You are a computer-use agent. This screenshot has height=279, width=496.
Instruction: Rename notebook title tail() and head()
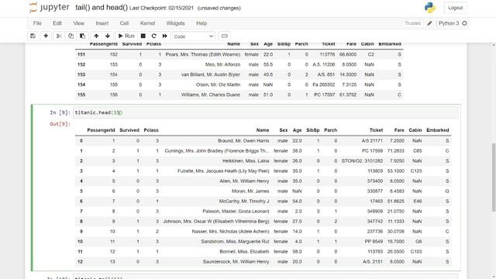click(102, 8)
